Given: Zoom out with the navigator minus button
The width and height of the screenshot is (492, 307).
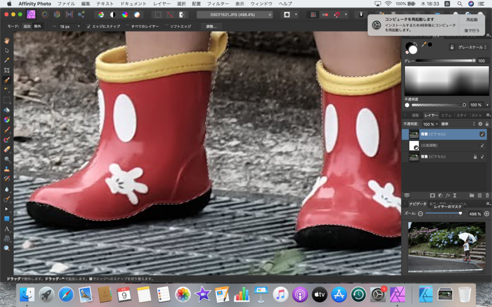Looking at the screenshot, I should (x=420, y=213).
